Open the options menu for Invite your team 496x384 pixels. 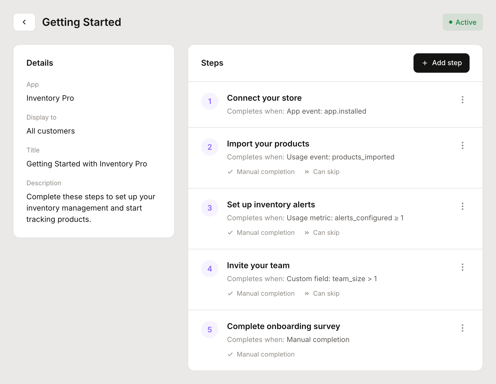[462, 267]
